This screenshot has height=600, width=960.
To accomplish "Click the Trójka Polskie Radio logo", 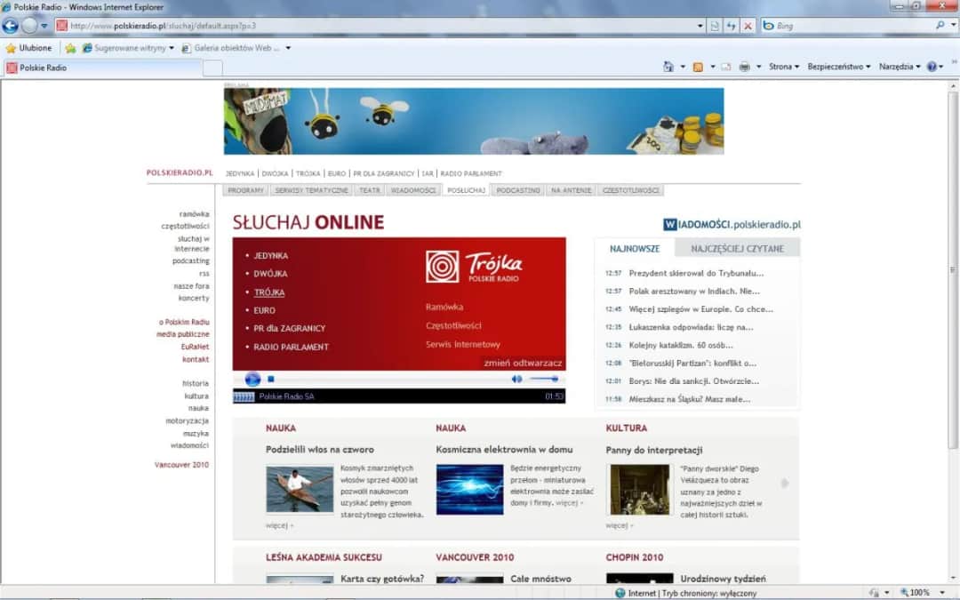I will [475, 268].
